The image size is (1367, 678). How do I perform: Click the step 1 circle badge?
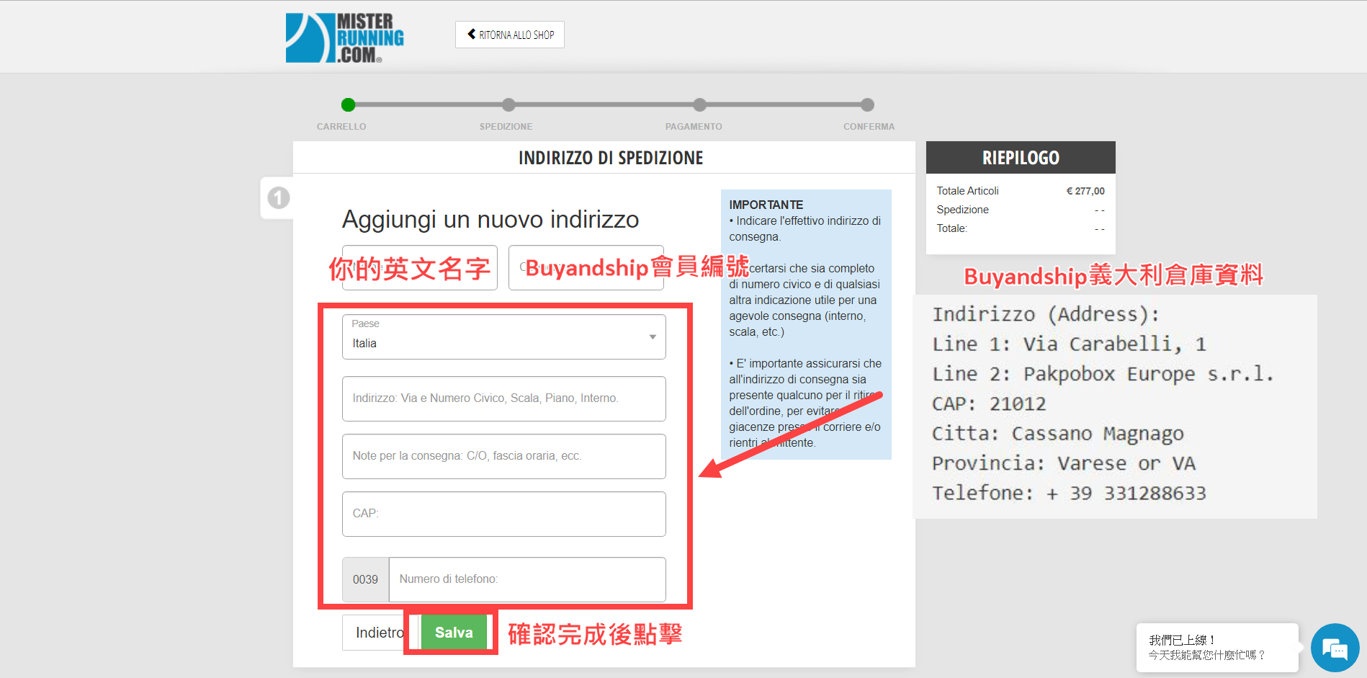click(279, 197)
